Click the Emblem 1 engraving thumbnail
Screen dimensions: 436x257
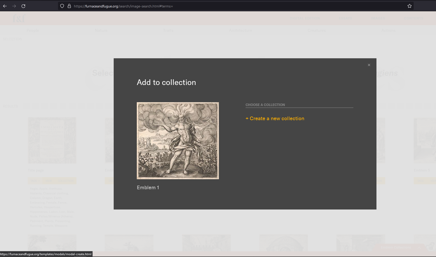[x=178, y=141]
